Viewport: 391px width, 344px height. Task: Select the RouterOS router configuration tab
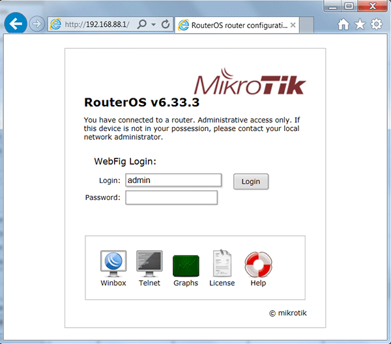tap(237, 25)
